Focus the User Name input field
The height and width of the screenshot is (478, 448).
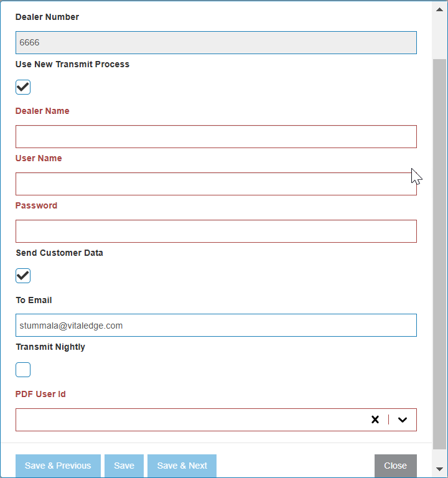point(216,184)
